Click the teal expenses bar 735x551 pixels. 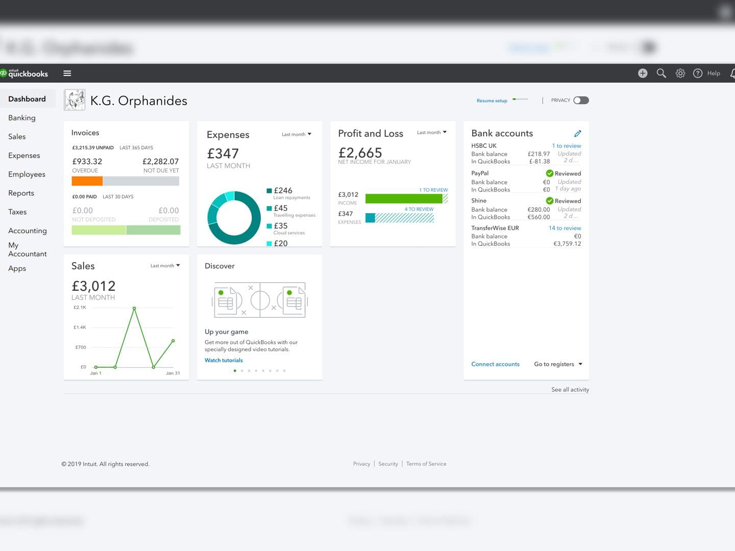coord(370,218)
